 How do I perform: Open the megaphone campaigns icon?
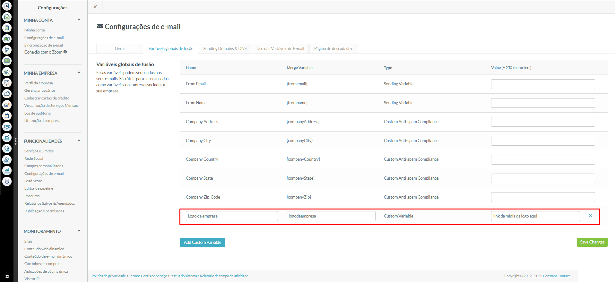tap(7, 72)
